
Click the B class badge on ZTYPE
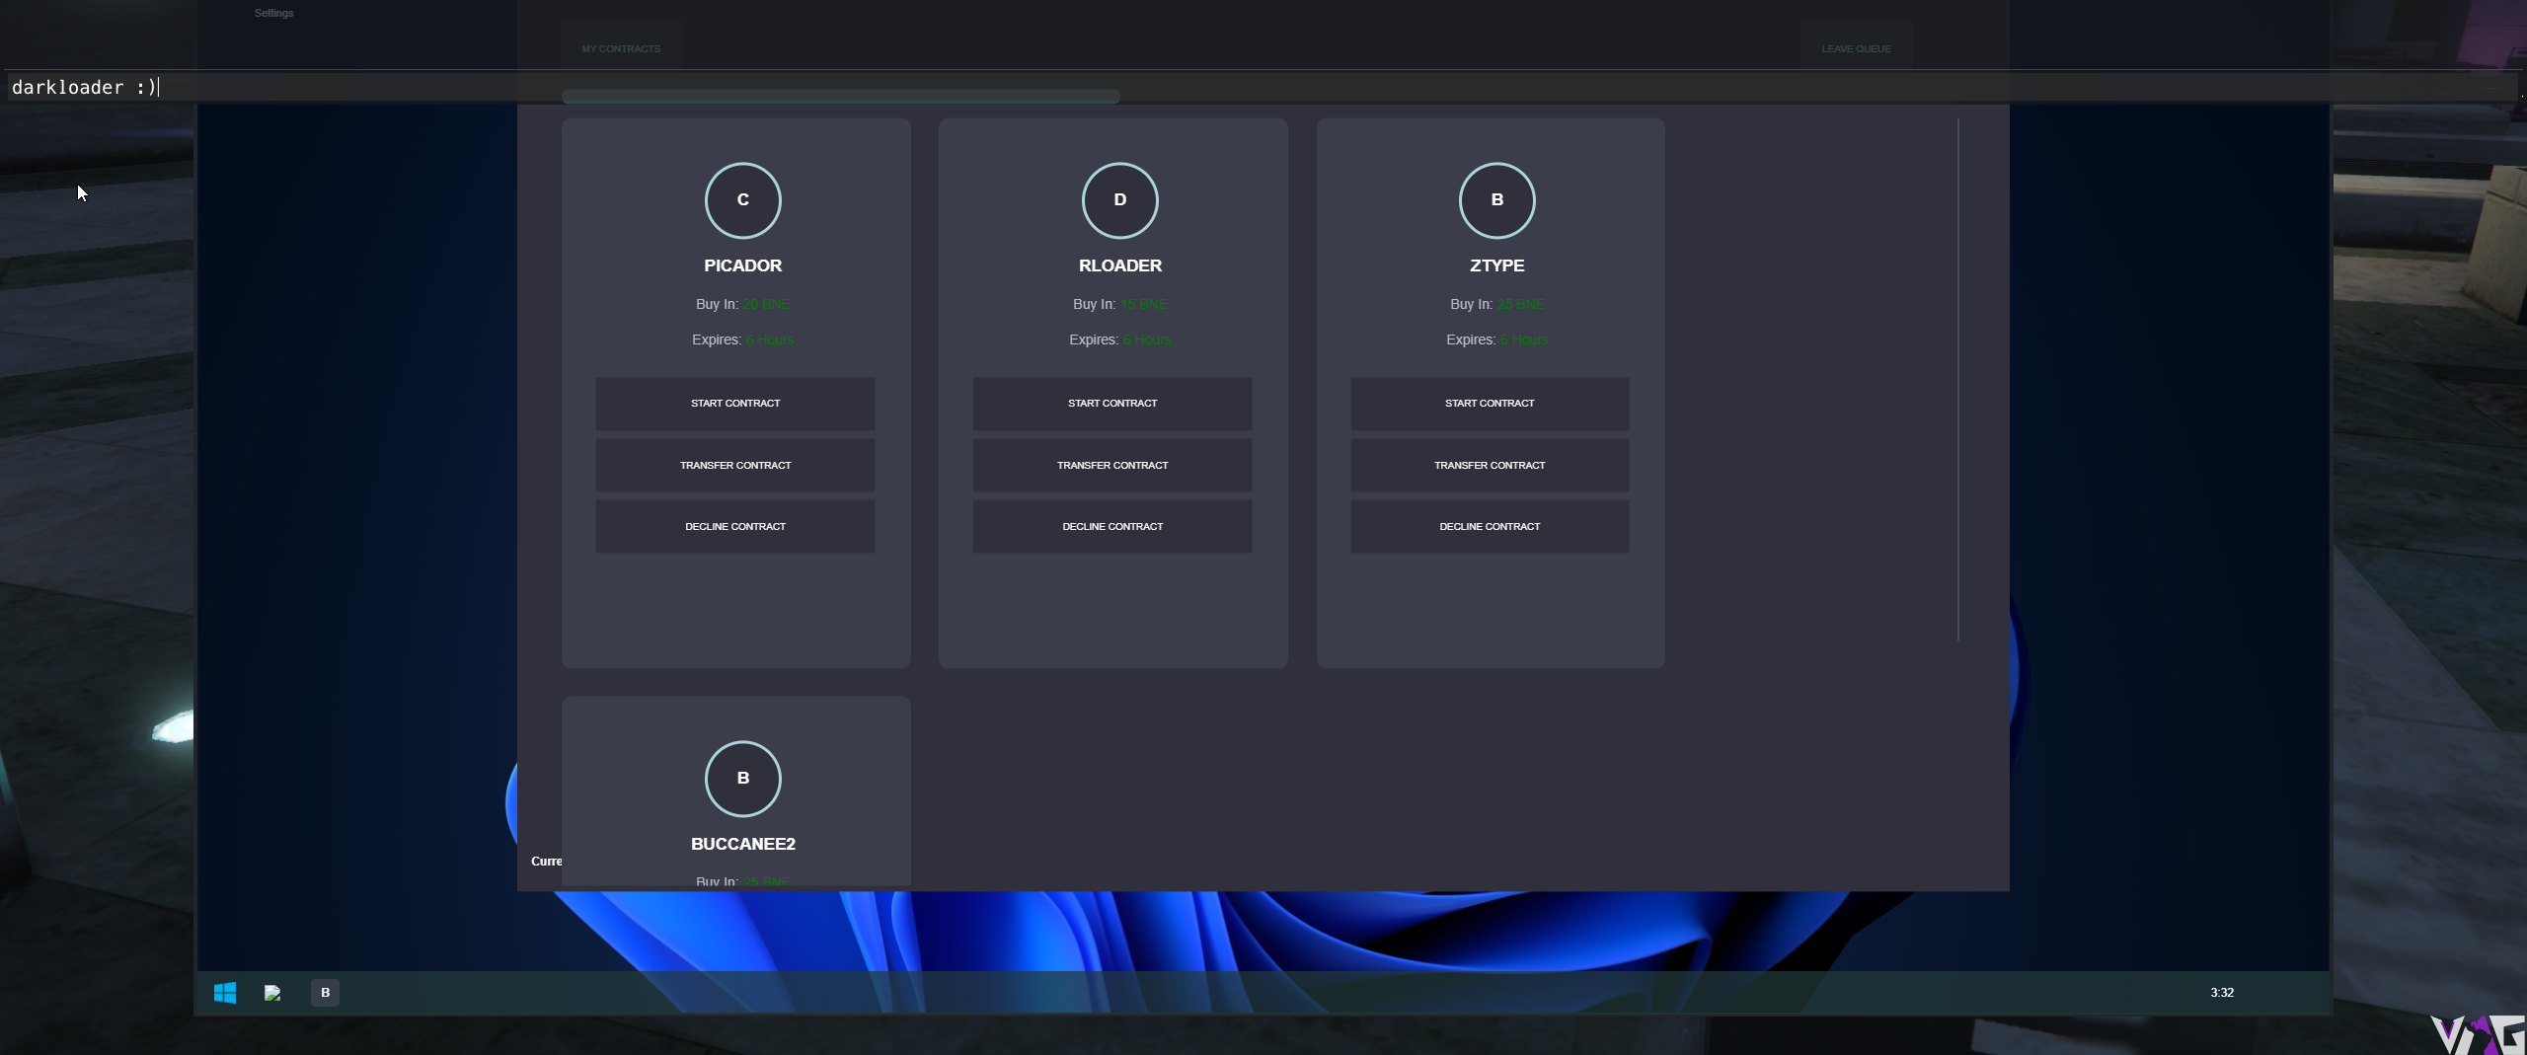[x=1497, y=200]
